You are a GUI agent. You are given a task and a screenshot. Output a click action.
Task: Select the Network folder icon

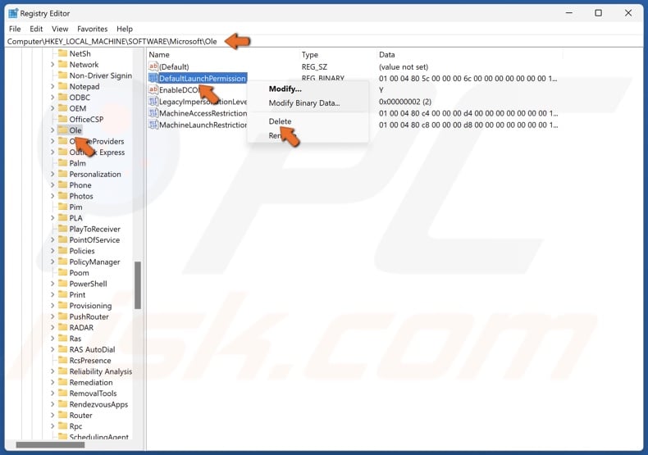[x=63, y=65]
